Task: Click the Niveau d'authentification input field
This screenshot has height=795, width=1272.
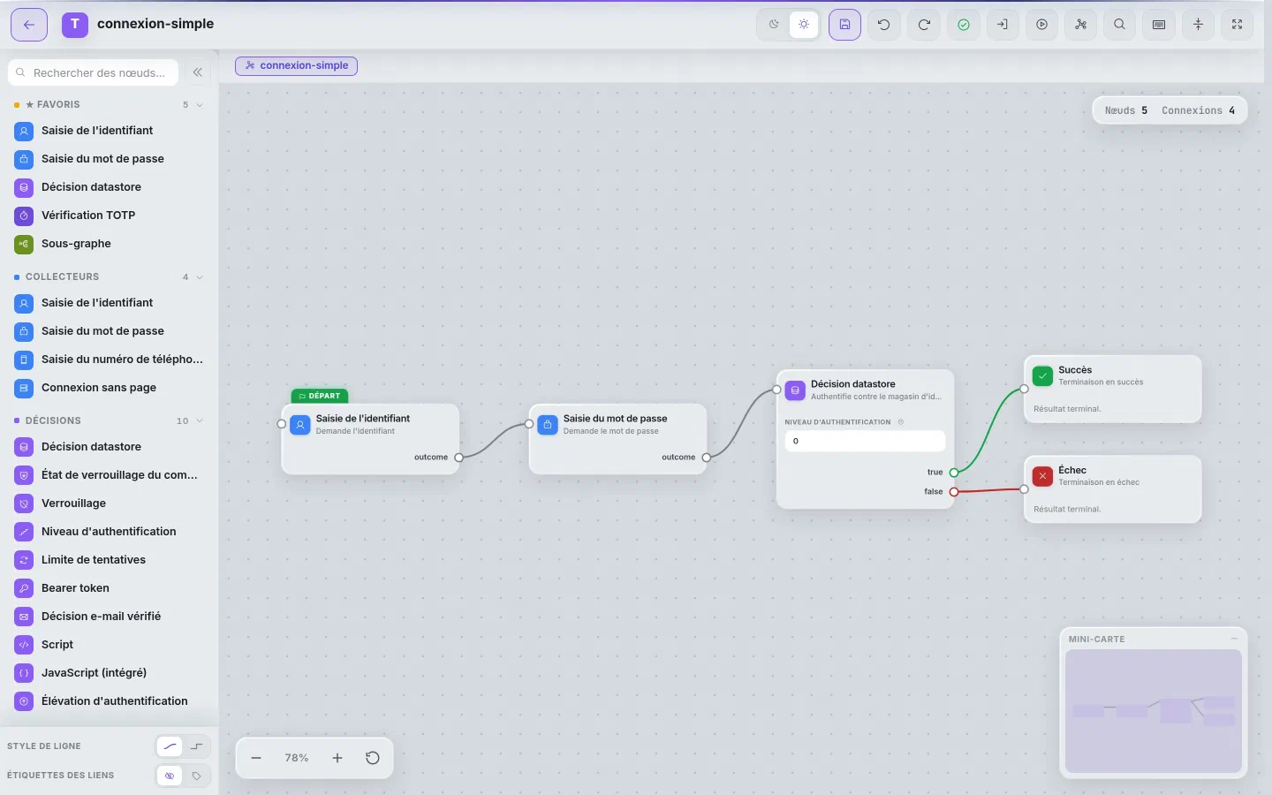Action: click(865, 441)
